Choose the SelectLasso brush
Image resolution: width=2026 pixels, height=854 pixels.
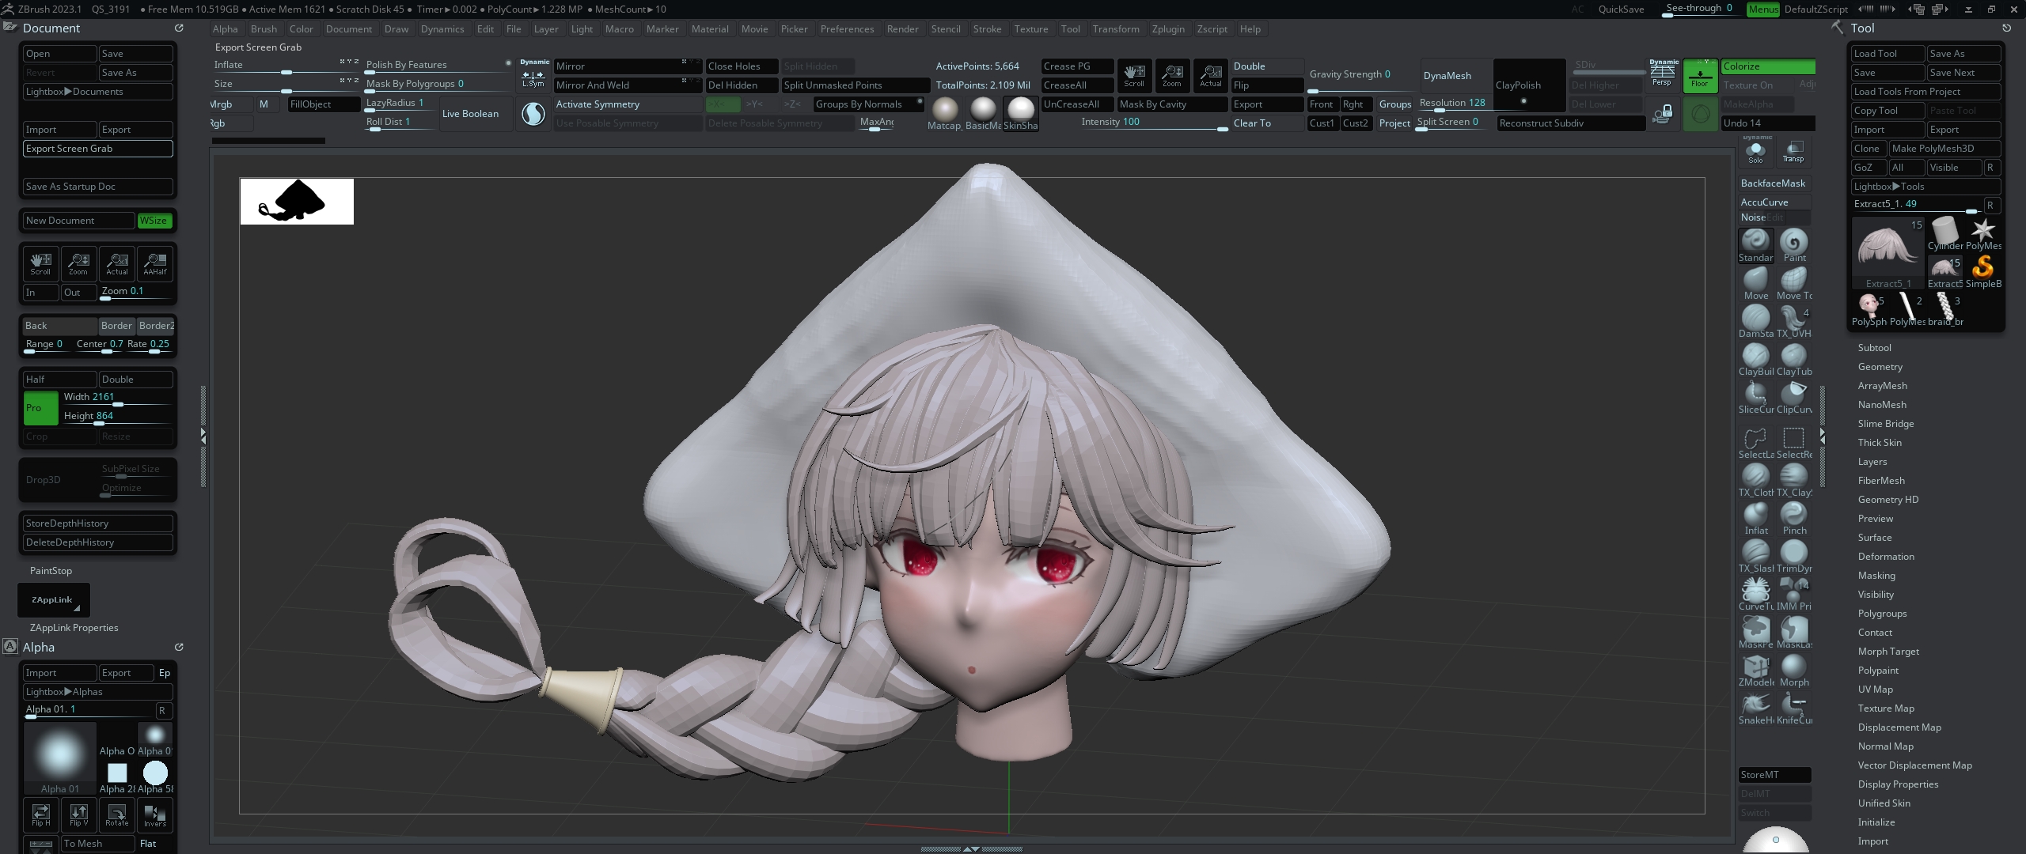[x=1755, y=442]
